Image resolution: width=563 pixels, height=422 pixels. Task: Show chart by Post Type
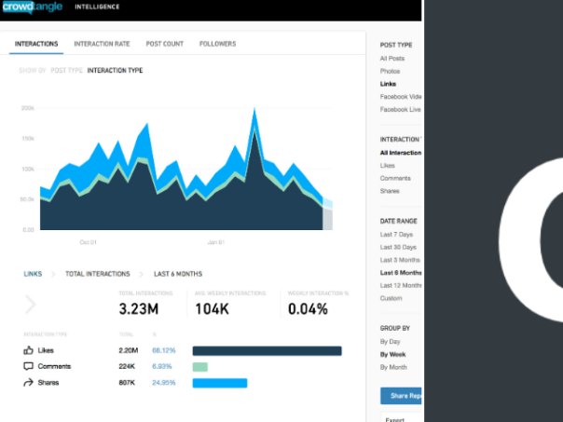click(65, 70)
